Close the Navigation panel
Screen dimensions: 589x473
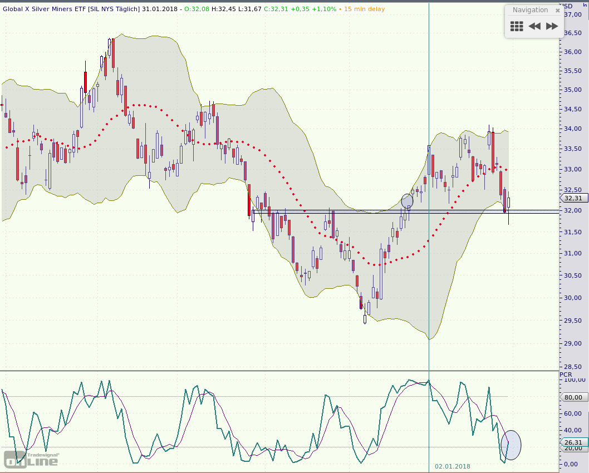(557, 11)
